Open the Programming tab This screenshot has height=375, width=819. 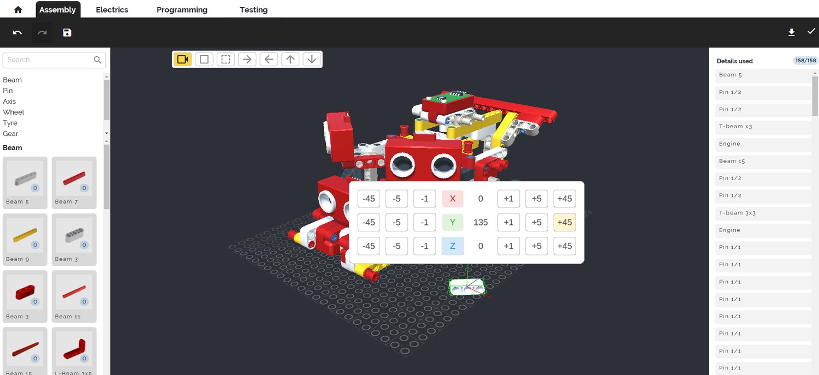182,10
